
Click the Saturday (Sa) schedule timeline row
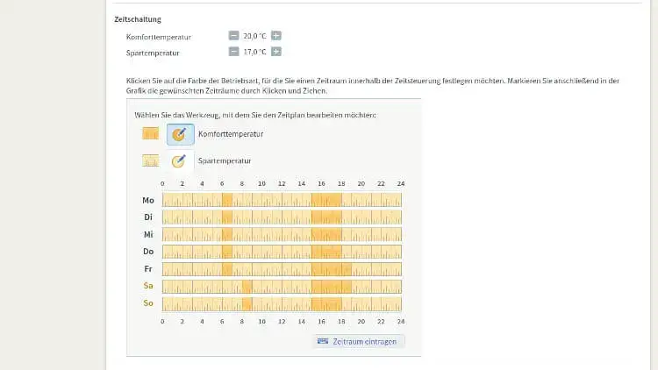(282, 286)
